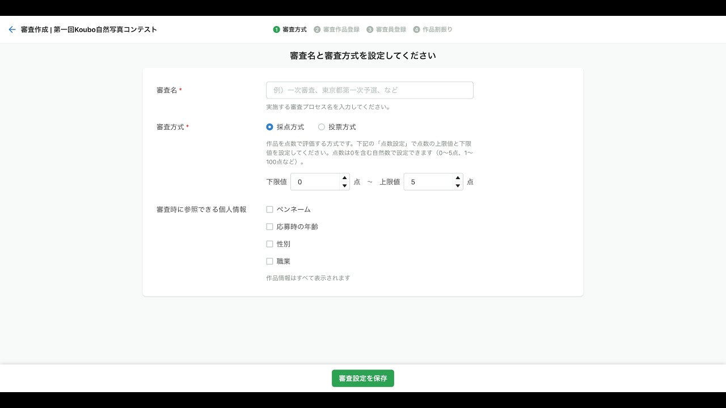This screenshot has width=726, height=408.
Task: Save with the 審査設定を保存 button
Action: tap(363, 379)
